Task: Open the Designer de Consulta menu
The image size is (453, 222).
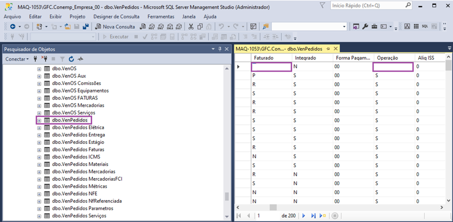Action: tap(116, 17)
